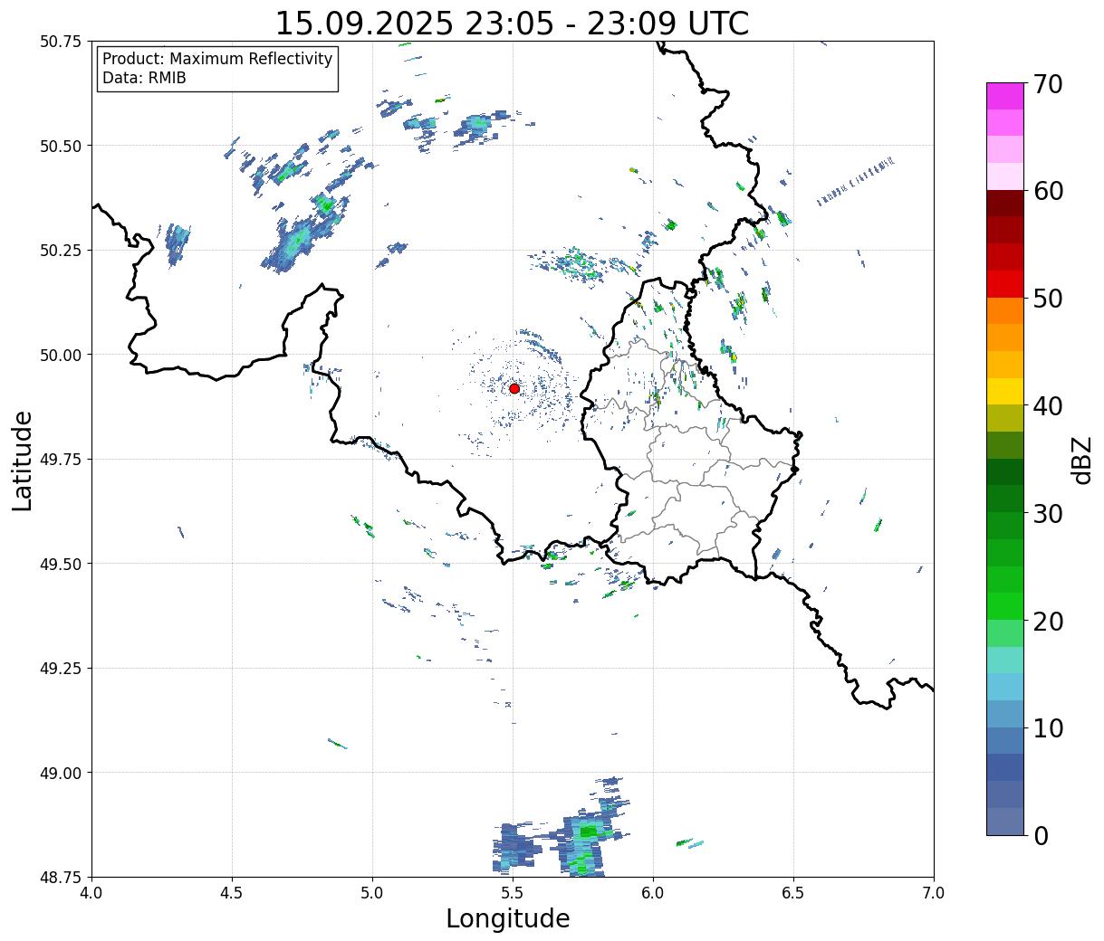The width and height of the screenshot is (1104, 941).
Task: Click the slate blue swatch at colorbar bottom
Action: click(x=1005, y=821)
